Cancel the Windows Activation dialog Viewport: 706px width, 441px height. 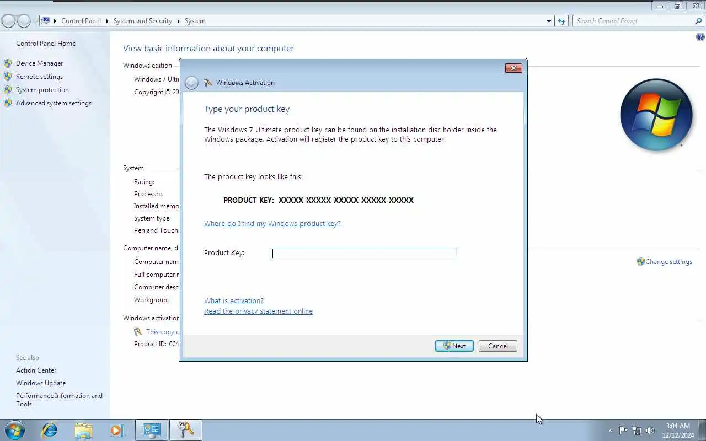(x=498, y=346)
